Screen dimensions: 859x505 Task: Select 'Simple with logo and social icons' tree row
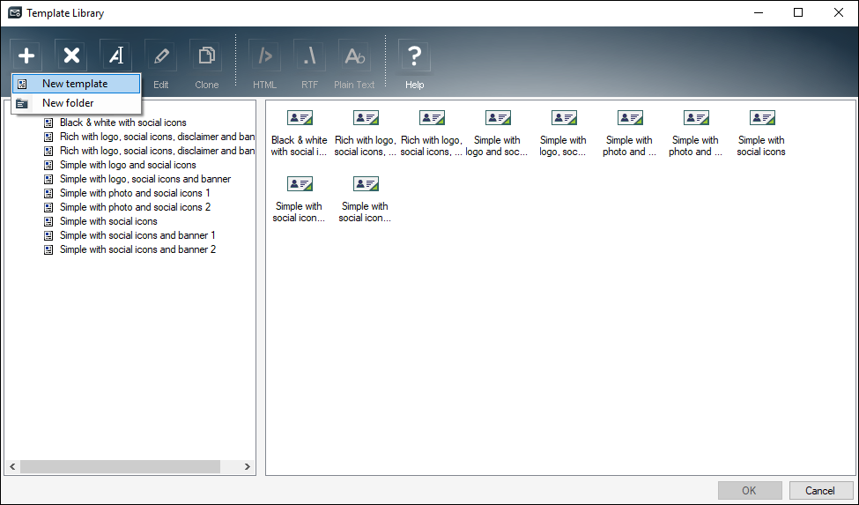(x=128, y=165)
